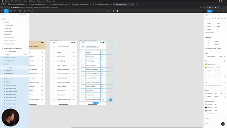227x128 pixels.
Task: Open the Chrome File menu
Action: pos(12,1)
